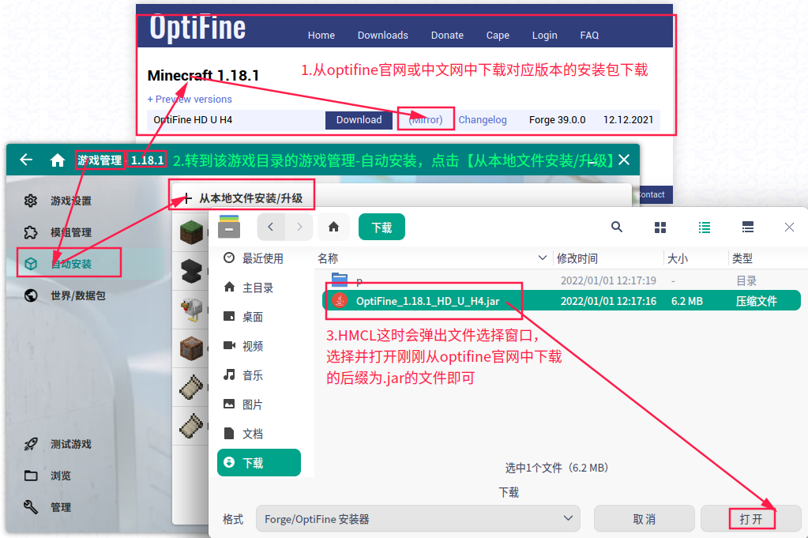Go to HMCL home via house icon
The height and width of the screenshot is (538, 808).
pos(58,160)
